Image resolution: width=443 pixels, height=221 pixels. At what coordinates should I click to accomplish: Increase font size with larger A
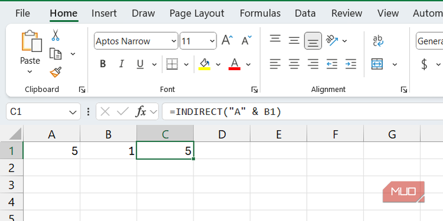[x=227, y=41]
